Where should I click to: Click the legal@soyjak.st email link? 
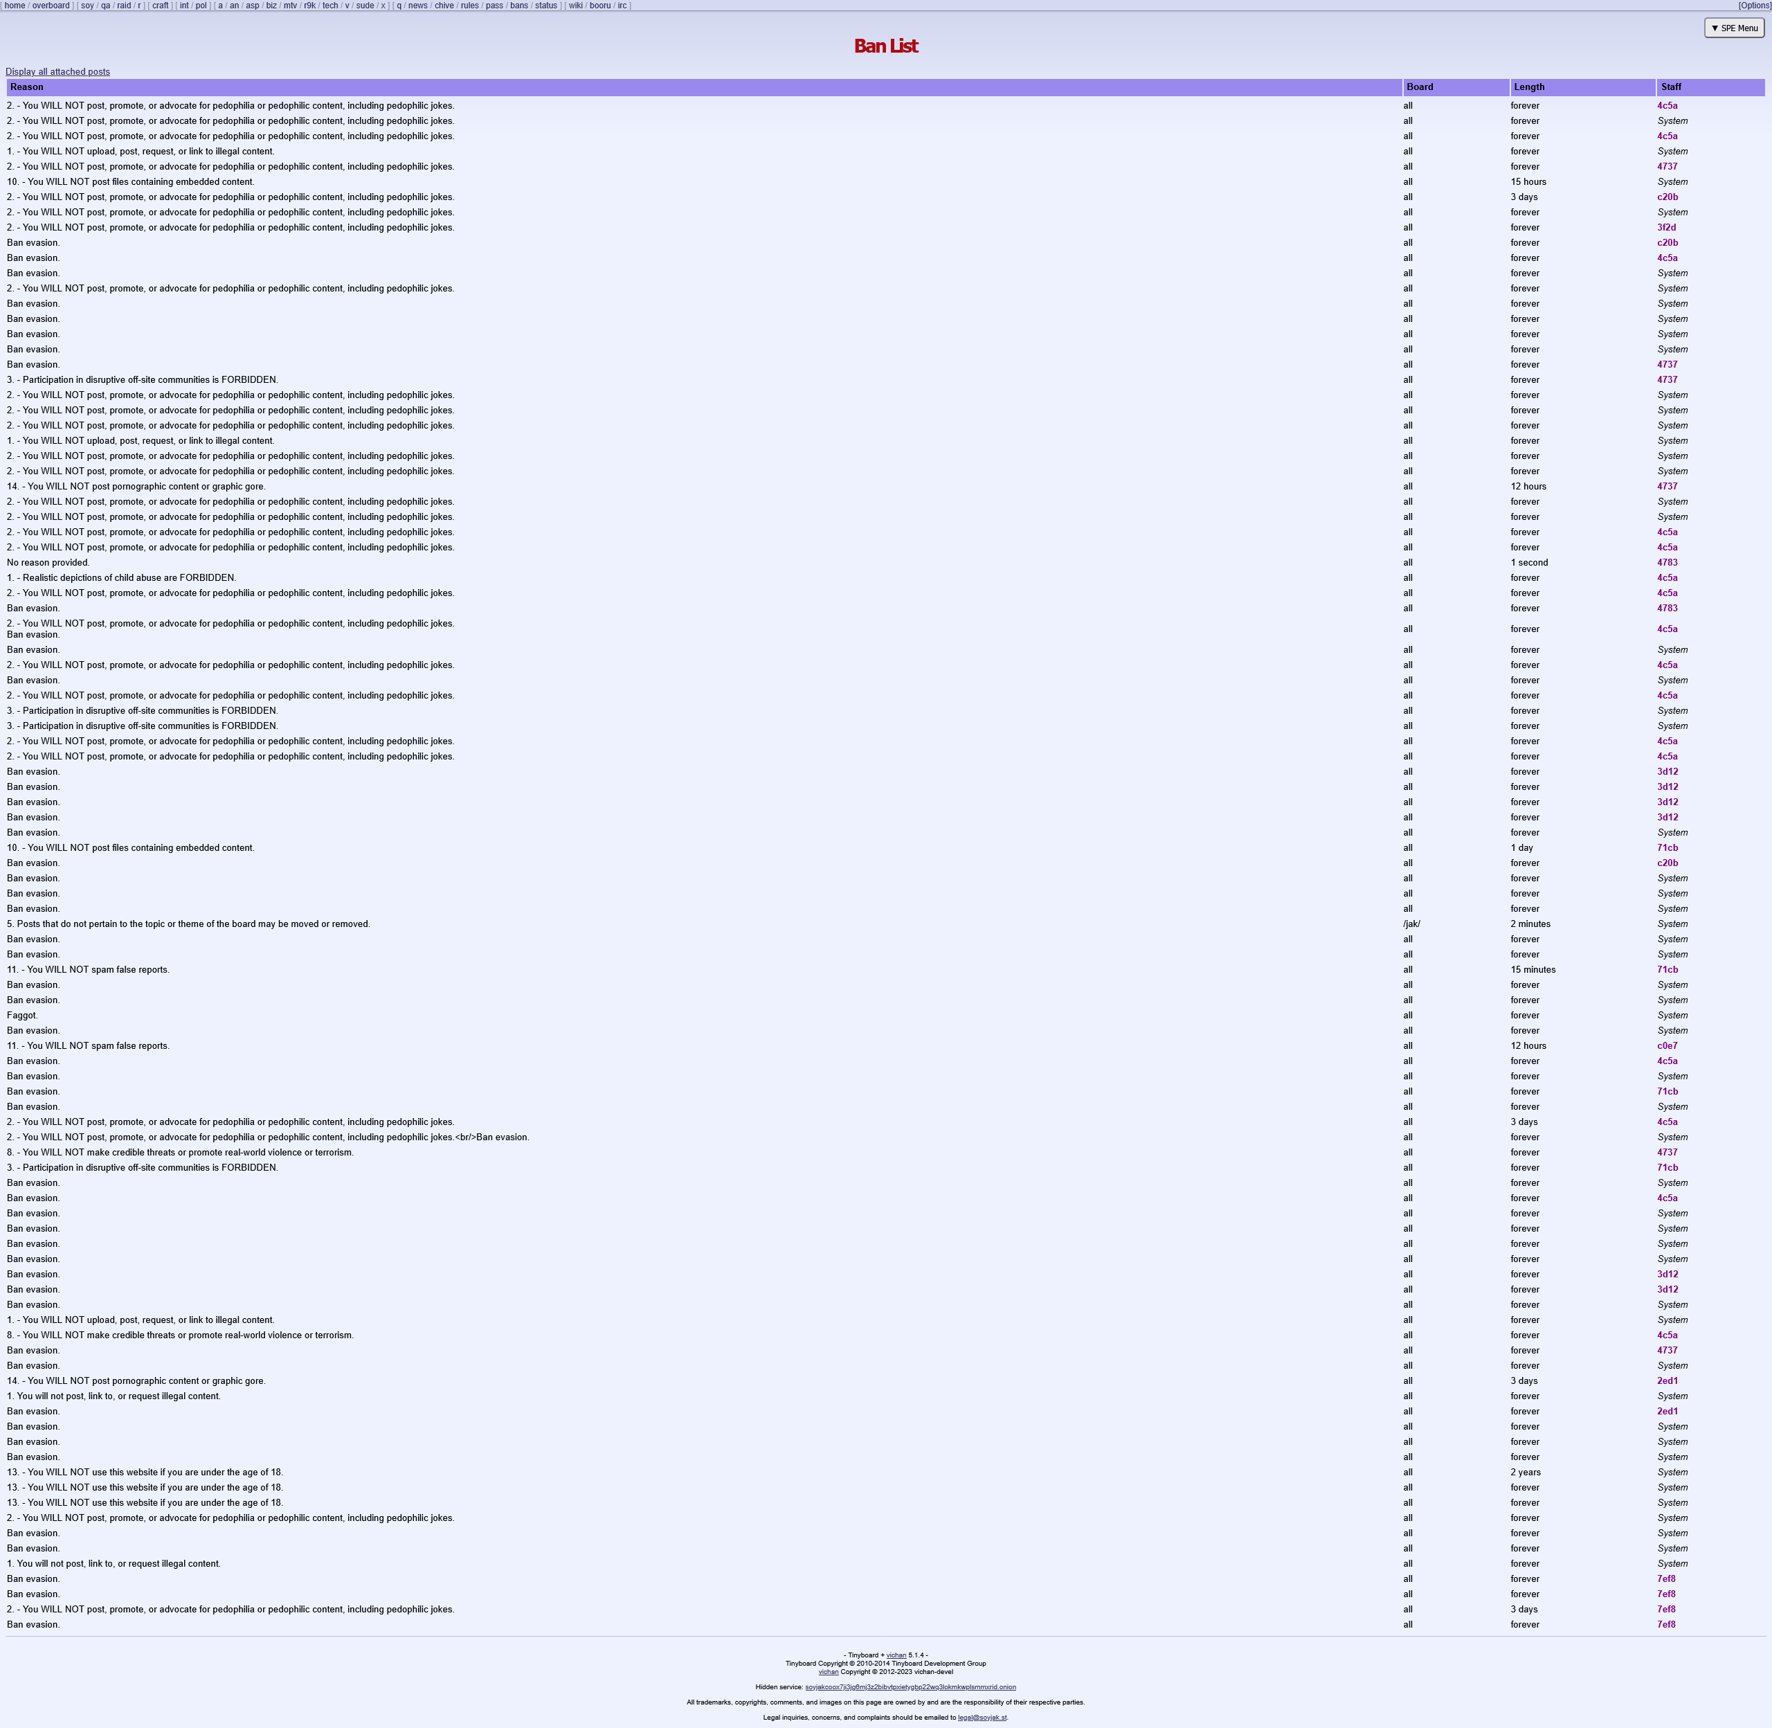[982, 1717]
